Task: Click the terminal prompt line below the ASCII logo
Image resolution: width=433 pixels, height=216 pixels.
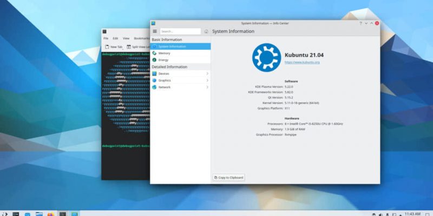Action: coord(126,146)
